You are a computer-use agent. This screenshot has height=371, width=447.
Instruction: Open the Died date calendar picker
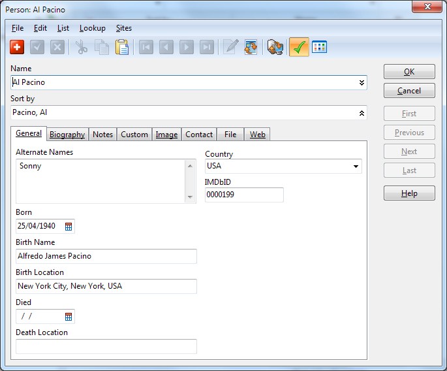coord(69,317)
